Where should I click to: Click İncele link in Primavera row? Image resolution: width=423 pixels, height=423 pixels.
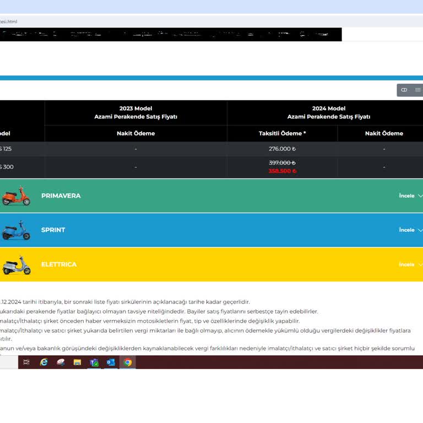click(x=406, y=196)
